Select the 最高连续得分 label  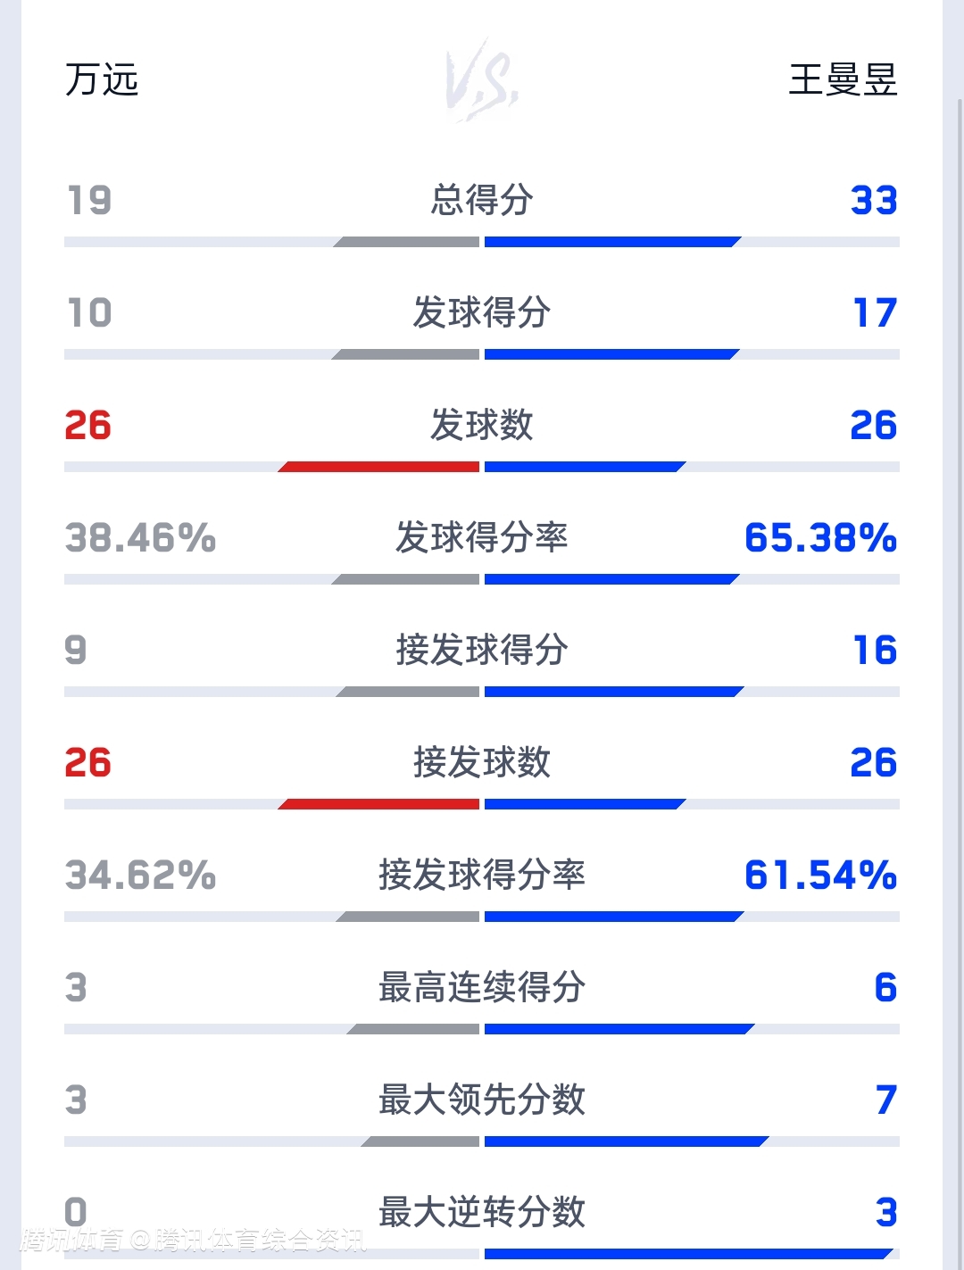[x=482, y=987]
